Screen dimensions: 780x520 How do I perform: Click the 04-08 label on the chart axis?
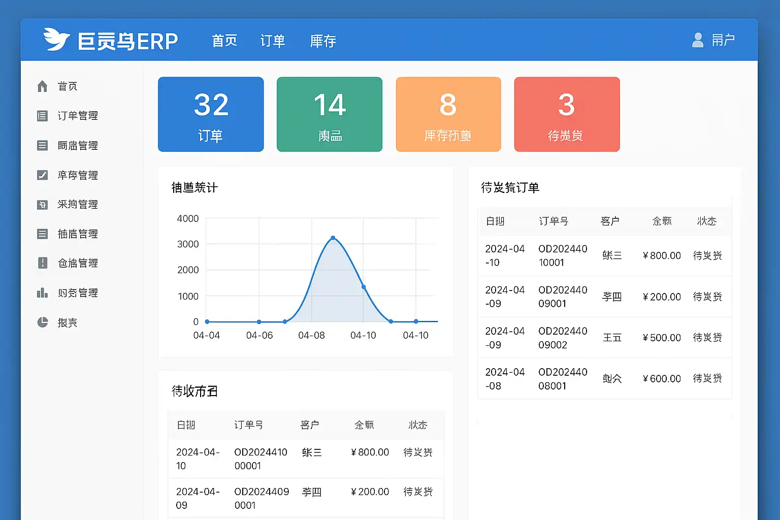click(311, 336)
